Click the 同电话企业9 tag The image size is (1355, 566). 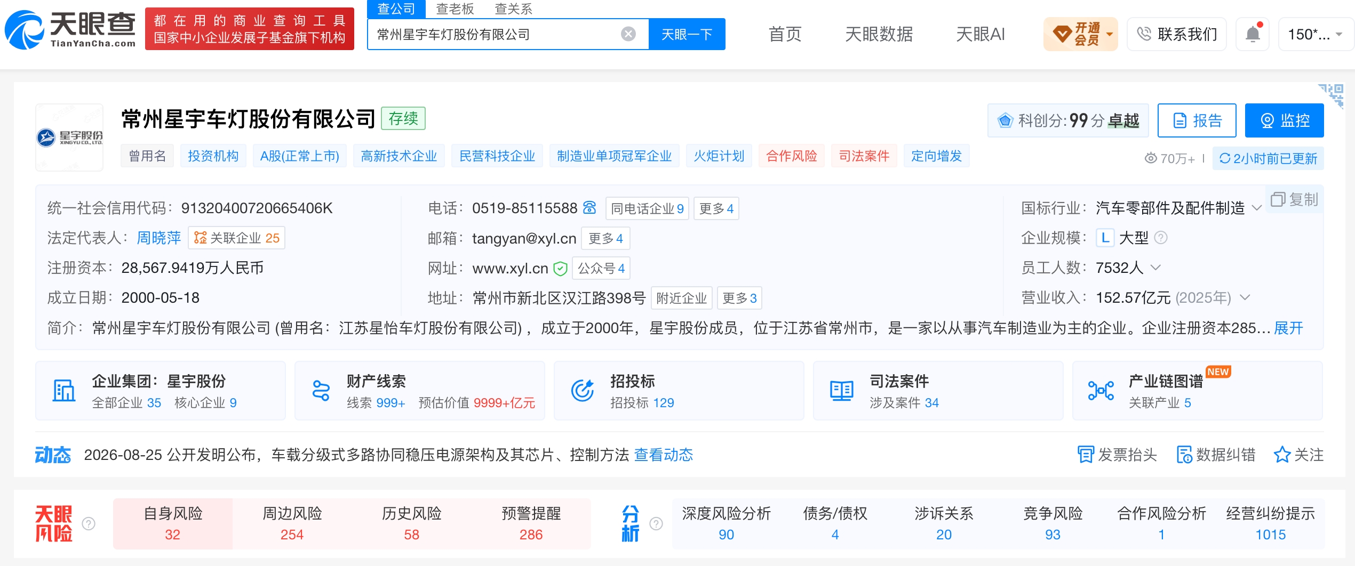pos(647,208)
